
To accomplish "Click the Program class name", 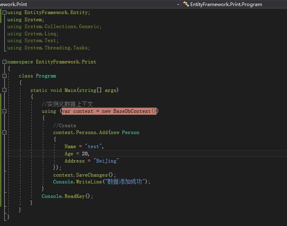I will 46,76.
